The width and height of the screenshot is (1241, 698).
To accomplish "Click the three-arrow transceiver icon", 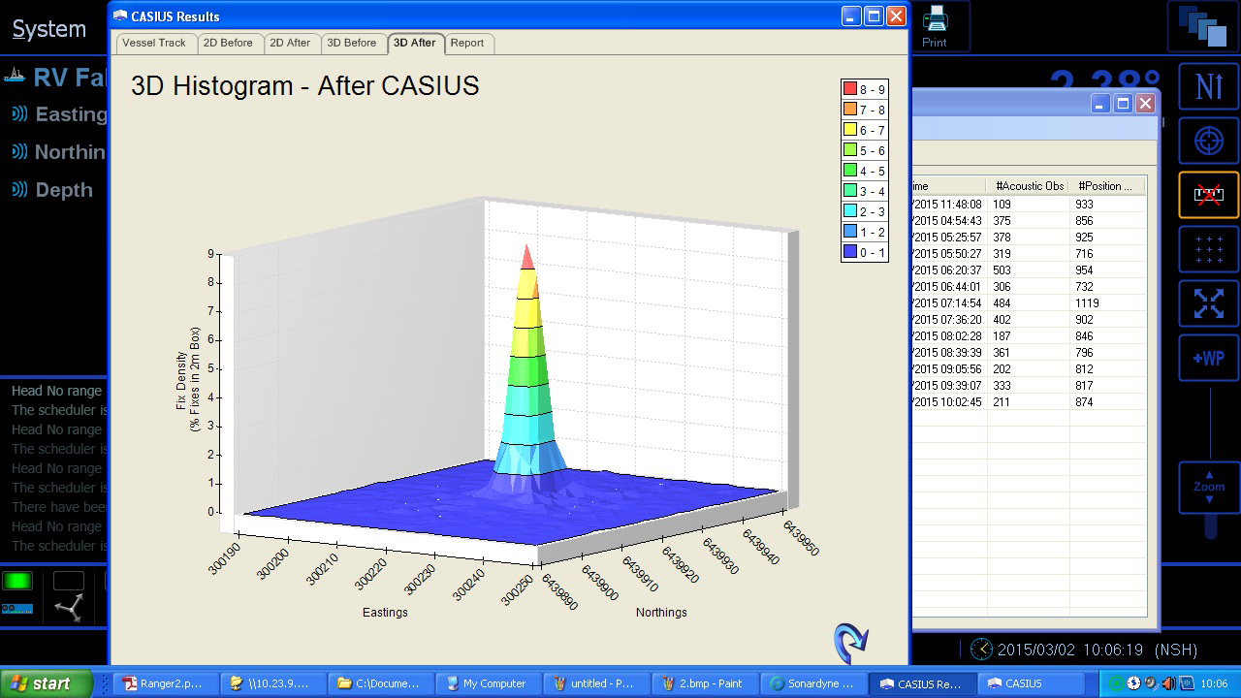I will (x=69, y=608).
